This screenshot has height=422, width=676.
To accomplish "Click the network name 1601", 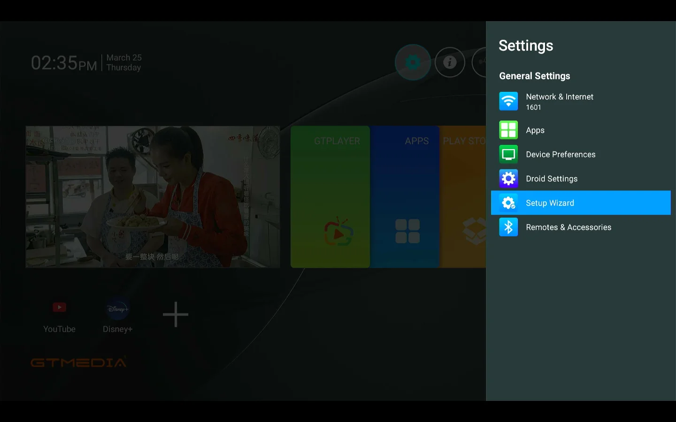I will (533, 107).
